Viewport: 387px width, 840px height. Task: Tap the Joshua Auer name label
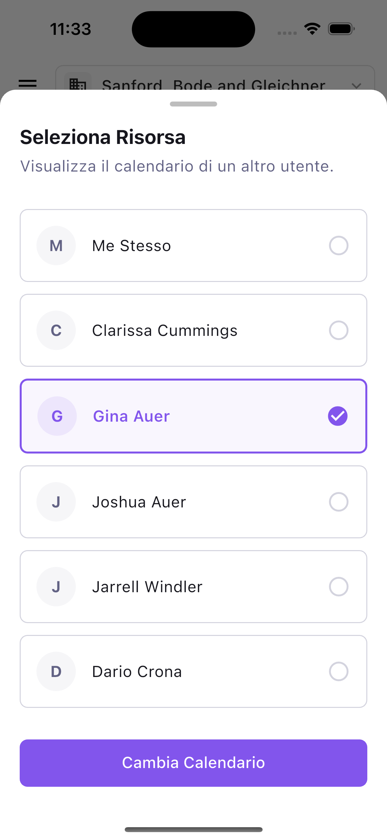(x=139, y=502)
